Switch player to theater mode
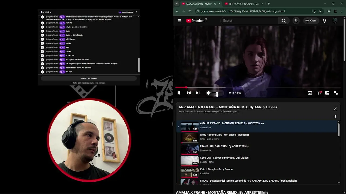The image size is (346, 194). point(327,93)
